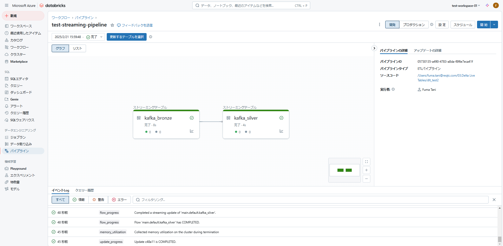This screenshot has width=503, height=246.
Task: Go to ワークフロー breadcrumb
Action: 61,18
